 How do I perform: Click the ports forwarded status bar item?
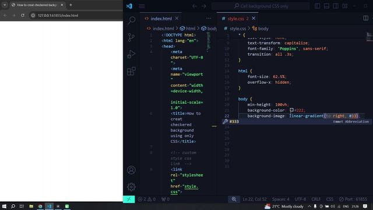166,199
